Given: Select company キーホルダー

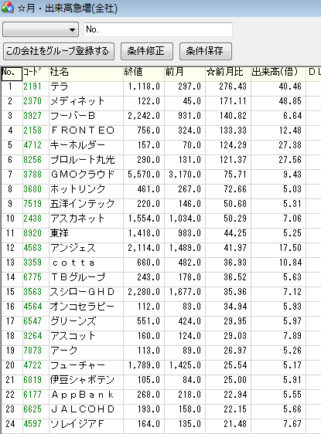Looking at the screenshot, I should point(77,145).
